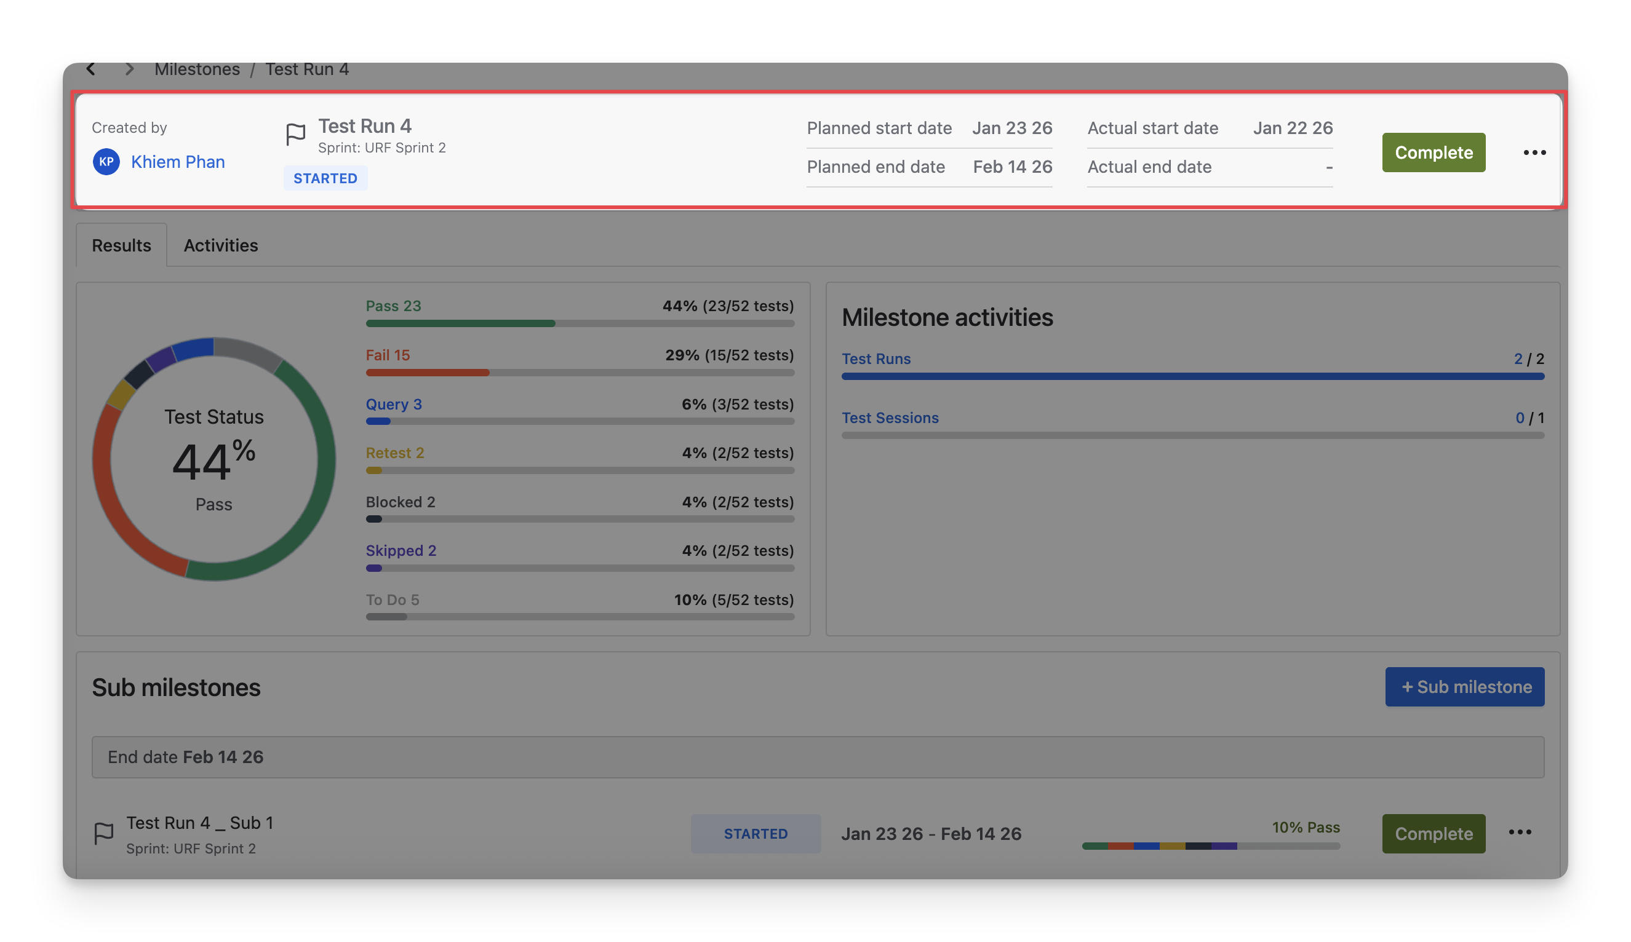Image resolution: width=1631 pixels, height=942 pixels.
Task: Switch to the Activities tab
Action: point(221,245)
